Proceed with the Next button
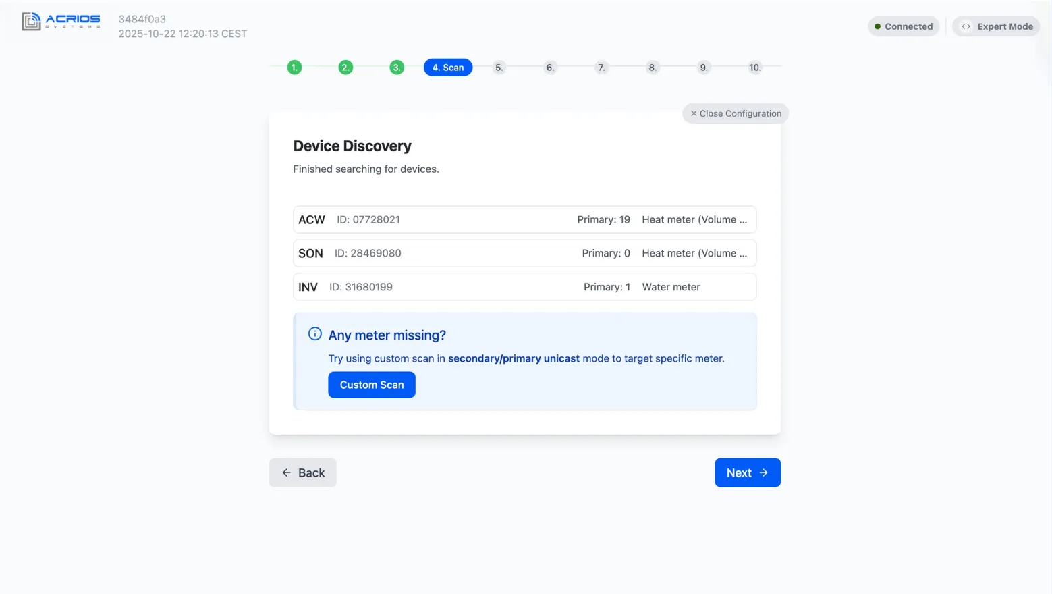Image resolution: width=1052 pixels, height=594 pixels. (748, 473)
